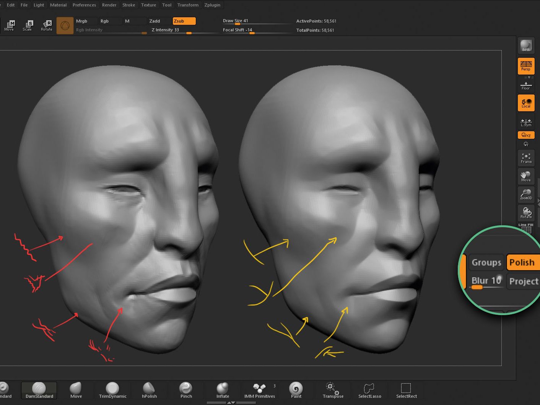Viewport: 540px width, 405px height.
Task: Click the BPR render icon
Action: pos(526,46)
